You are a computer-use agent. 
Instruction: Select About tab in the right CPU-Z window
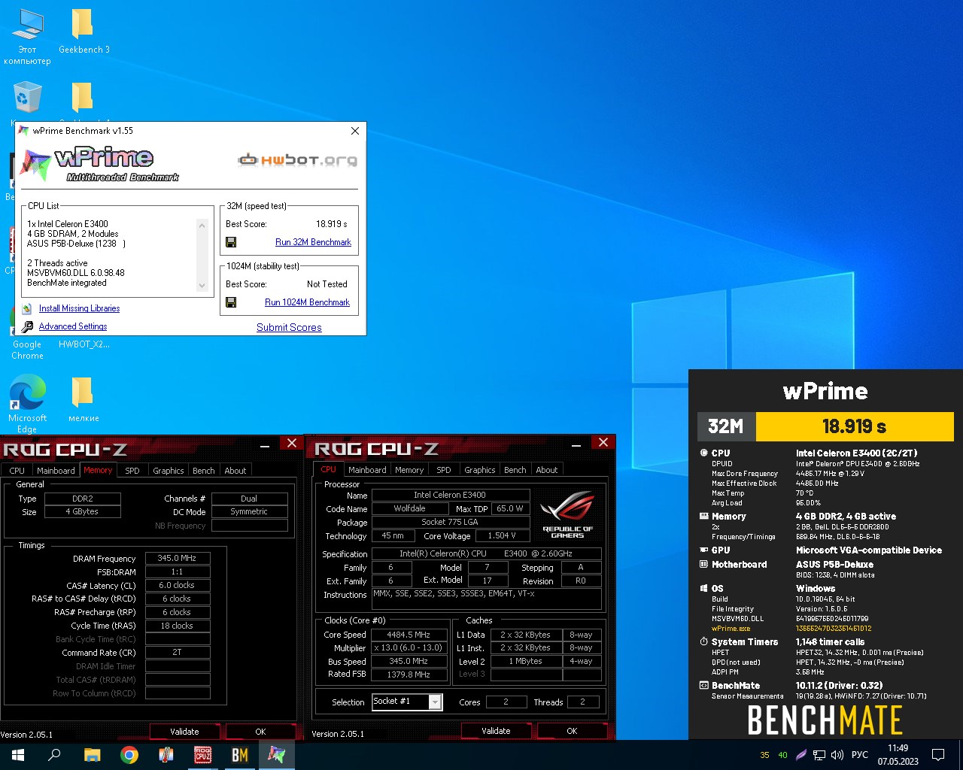click(x=547, y=470)
